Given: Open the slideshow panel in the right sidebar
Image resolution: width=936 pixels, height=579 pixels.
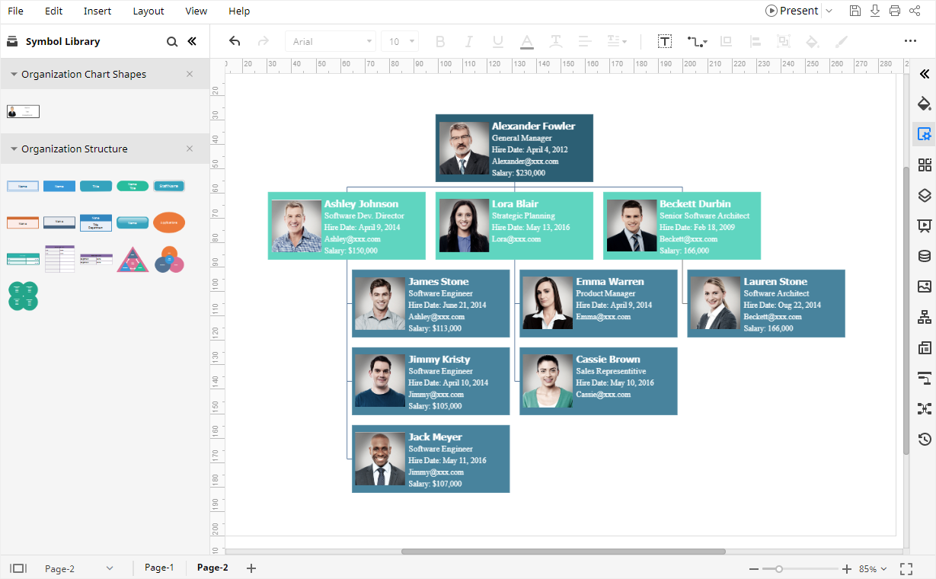Looking at the screenshot, I should pos(924,225).
